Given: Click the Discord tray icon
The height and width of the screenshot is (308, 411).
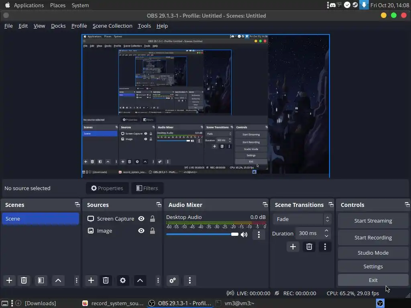Looking at the screenshot, I should pyautogui.click(x=333, y=5).
